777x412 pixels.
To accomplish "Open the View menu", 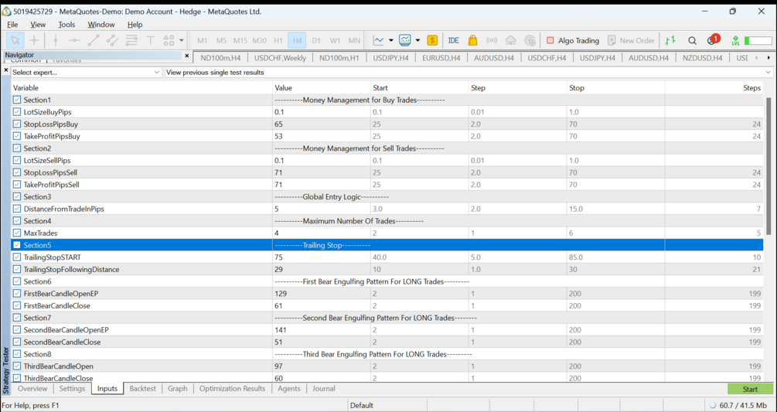I will pyautogui.click(x=38, y=24).
